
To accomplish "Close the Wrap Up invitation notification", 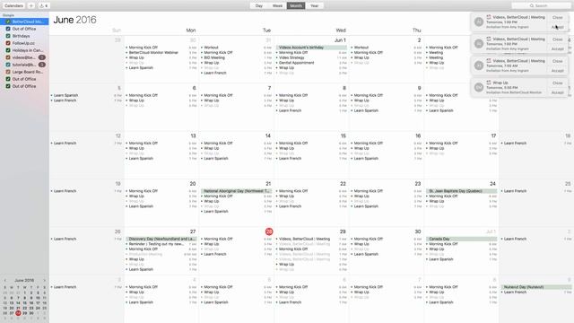I will coord(558,83).
